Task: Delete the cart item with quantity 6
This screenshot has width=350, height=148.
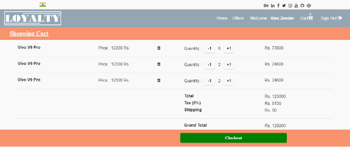Action: pos(159,48)
